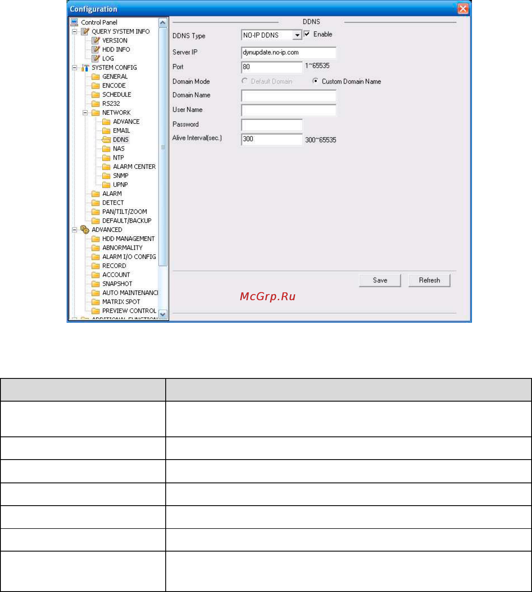Click the LOG notepad icon
532x592 pixels.
point(96,58)
